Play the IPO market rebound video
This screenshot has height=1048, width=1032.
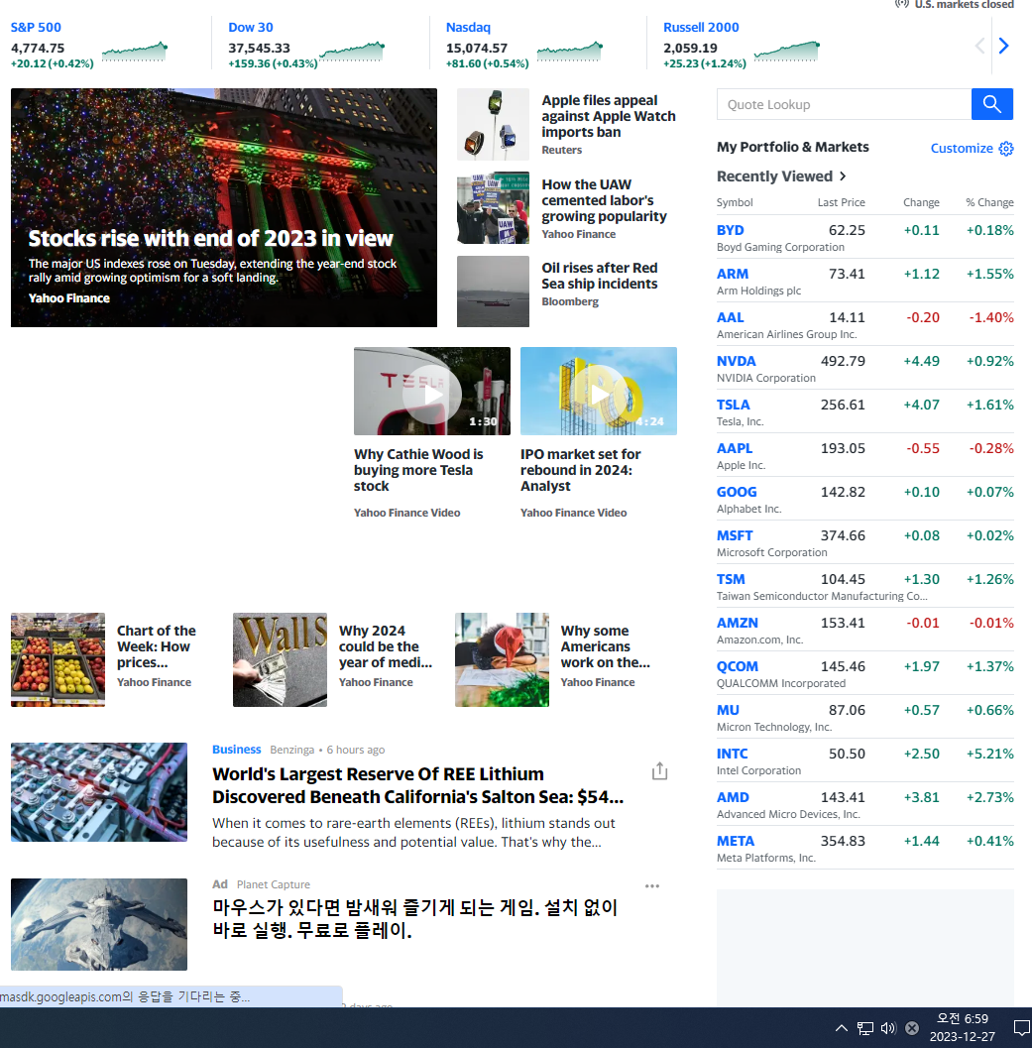pos(598,394)
